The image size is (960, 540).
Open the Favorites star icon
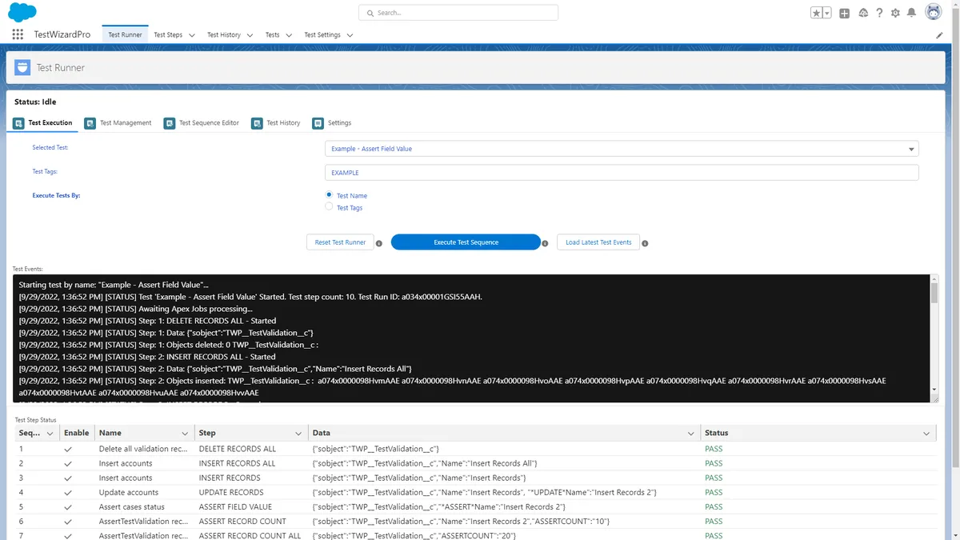(816, 13)
